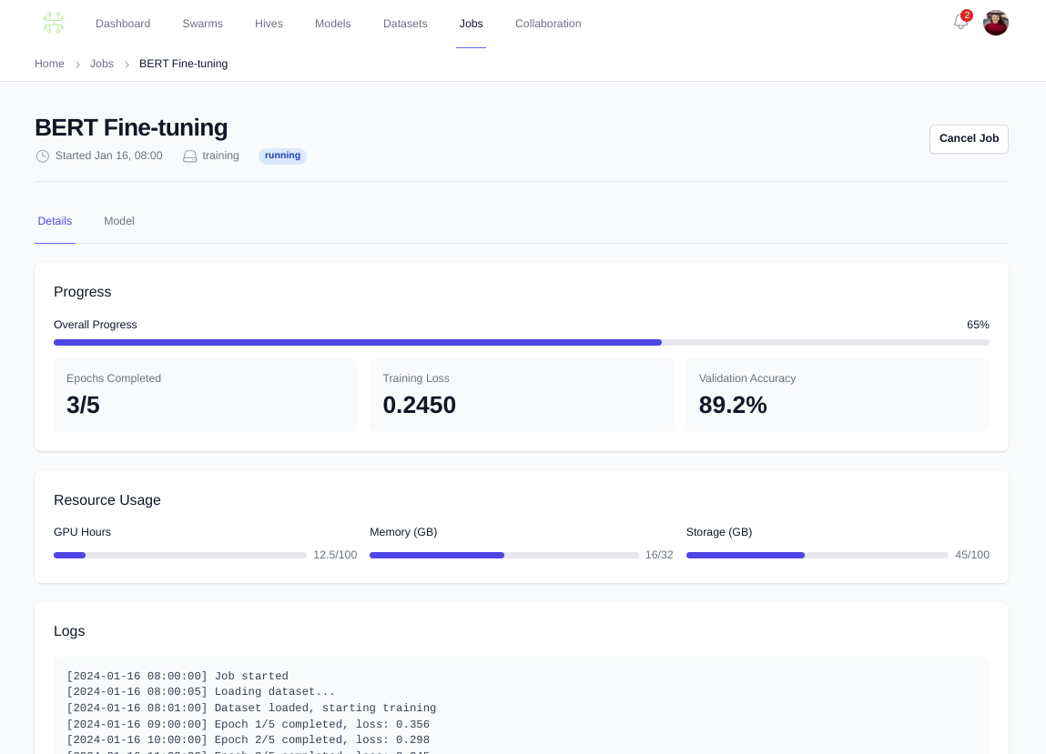Click the running status badge
Viewport: 1046px width, 754px height.
[x=282, y=156]
